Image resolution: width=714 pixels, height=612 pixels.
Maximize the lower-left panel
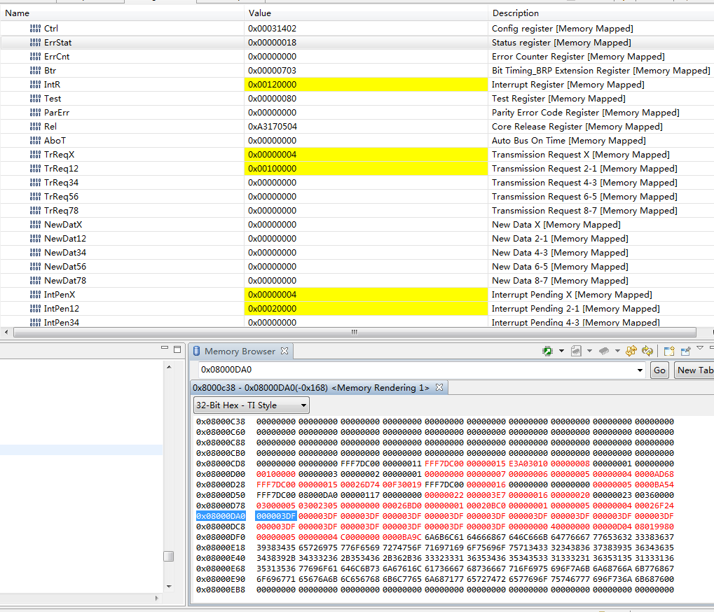[x=177, y=349]
